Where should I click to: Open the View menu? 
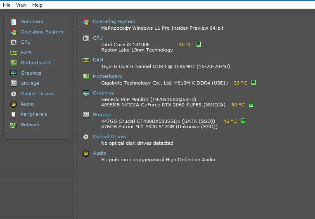[21, 5]
